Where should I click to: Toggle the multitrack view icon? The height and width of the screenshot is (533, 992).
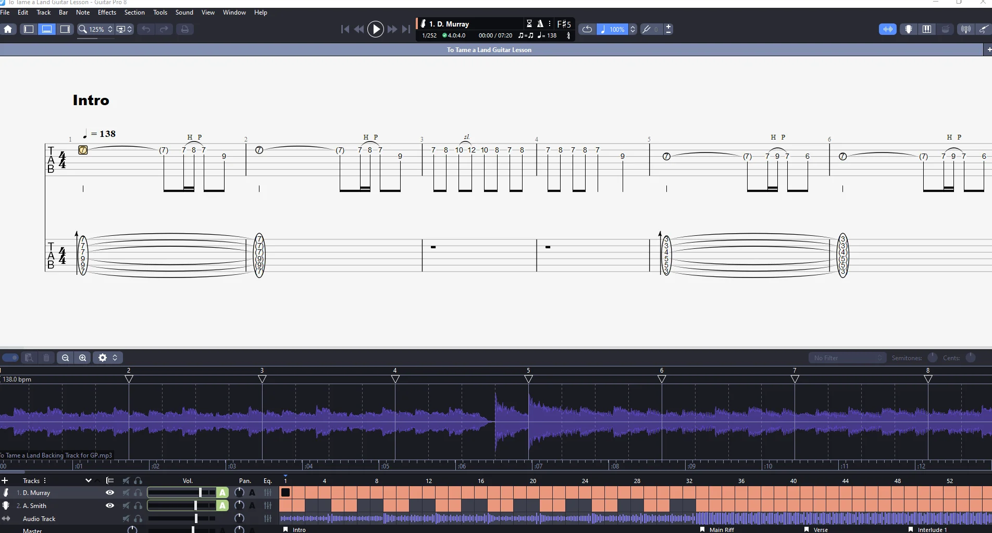point(109,480)
